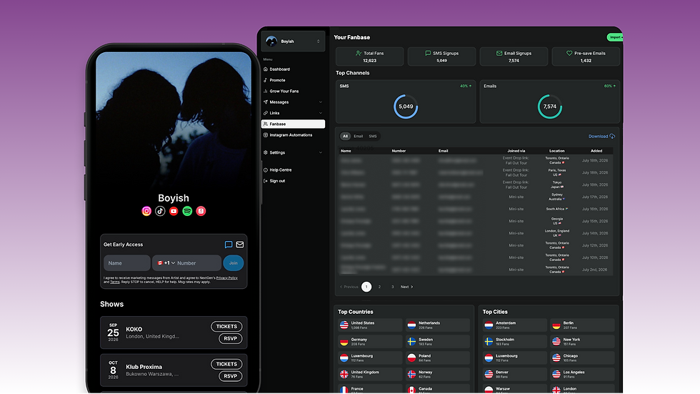
Task: Select email envelope icon in Get Early Access
Action: pos(240,245)
